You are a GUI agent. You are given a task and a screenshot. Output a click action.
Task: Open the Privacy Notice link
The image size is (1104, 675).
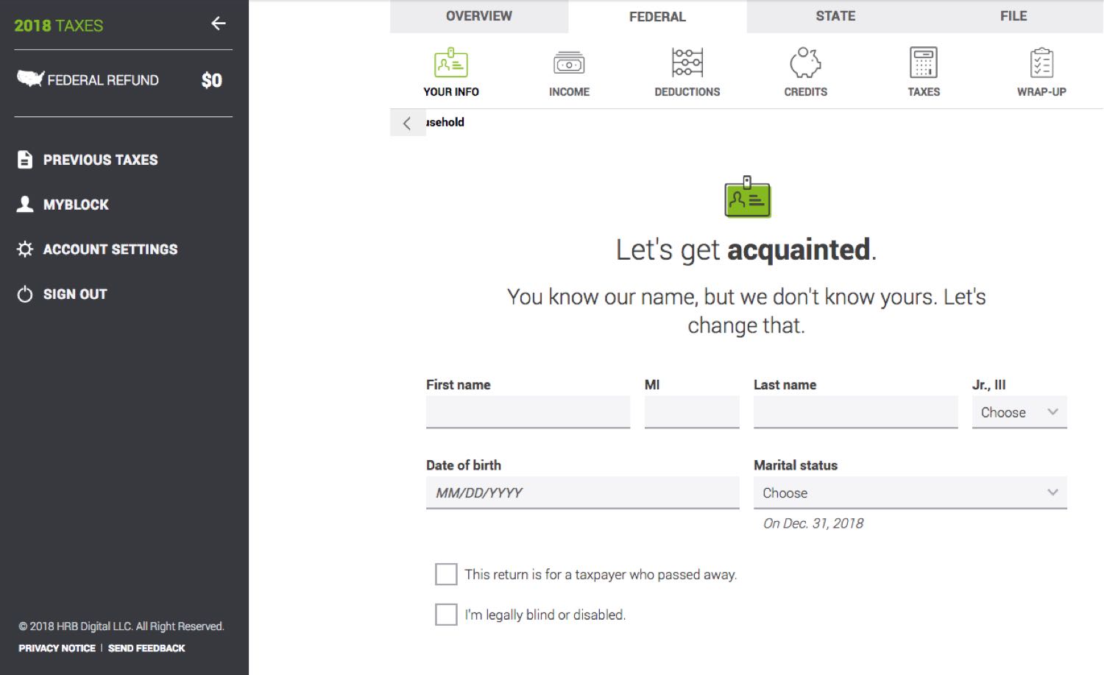[57, 649]
